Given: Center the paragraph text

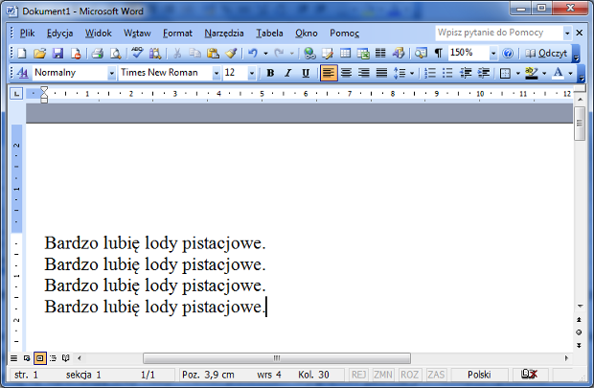Looking at the screenshot, I should tap(346, 73).
